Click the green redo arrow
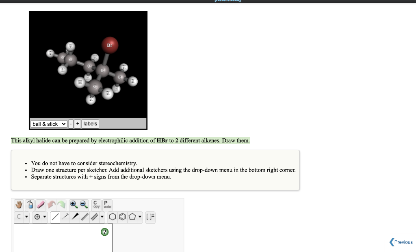The image size is (416, 252). point(62,205)
